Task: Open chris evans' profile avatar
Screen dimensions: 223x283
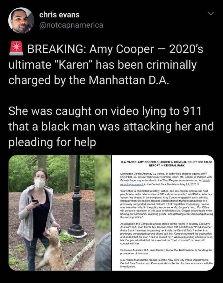Action: click(x=21, y=20)
